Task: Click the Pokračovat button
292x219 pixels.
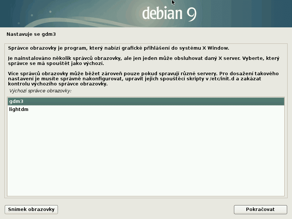Action: coord(260,210)
